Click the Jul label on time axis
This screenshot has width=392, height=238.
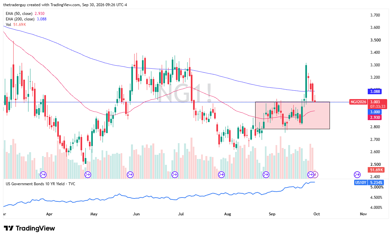[181, 214]
